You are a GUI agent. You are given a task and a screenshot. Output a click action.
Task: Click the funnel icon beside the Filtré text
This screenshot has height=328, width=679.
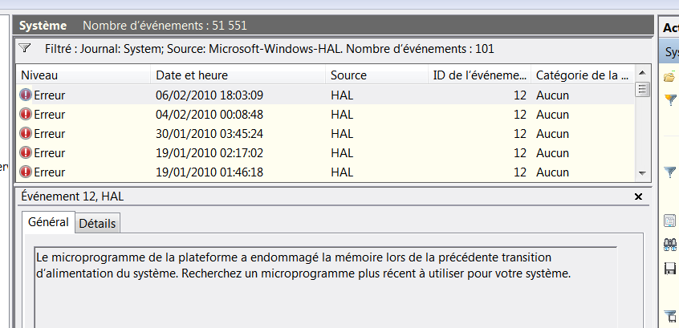(x=24, y=48)
